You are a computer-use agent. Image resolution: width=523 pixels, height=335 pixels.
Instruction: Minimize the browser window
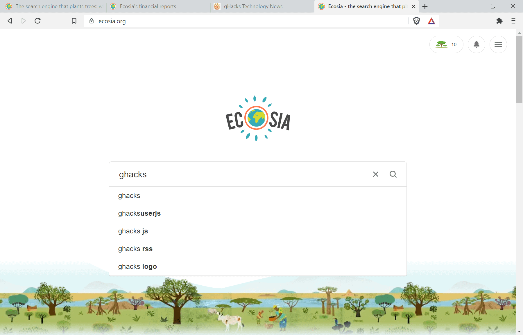[x=473, y=6]
